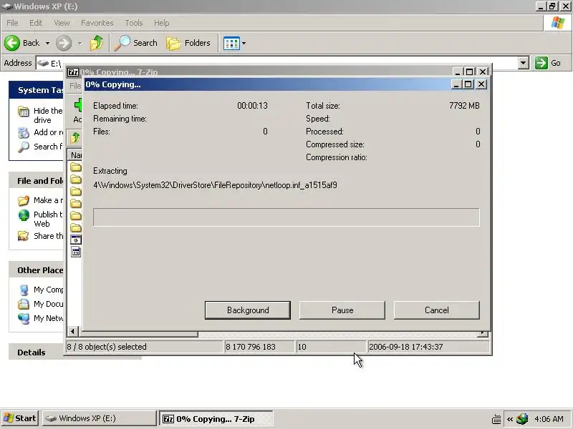Click the 4:06 AM clock
Screen dimensions: 573x429
tap(549, 419)
